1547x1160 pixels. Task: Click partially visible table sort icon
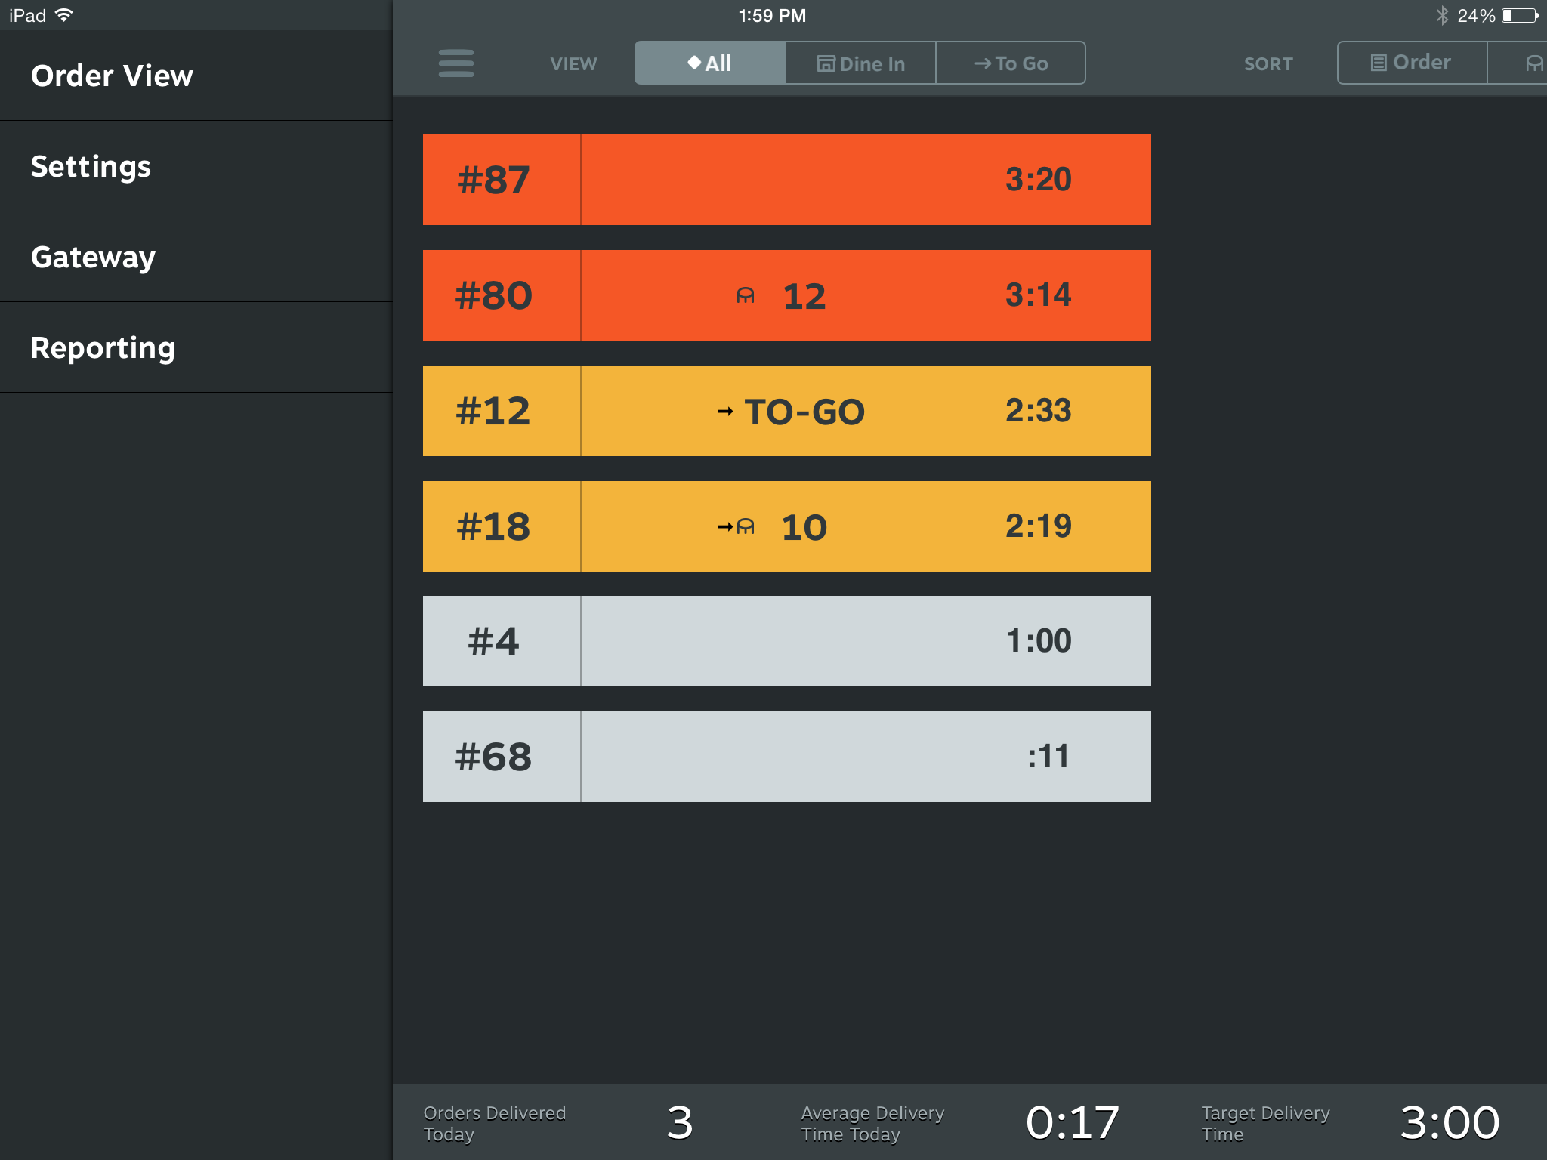click(x=1533, y=63)
